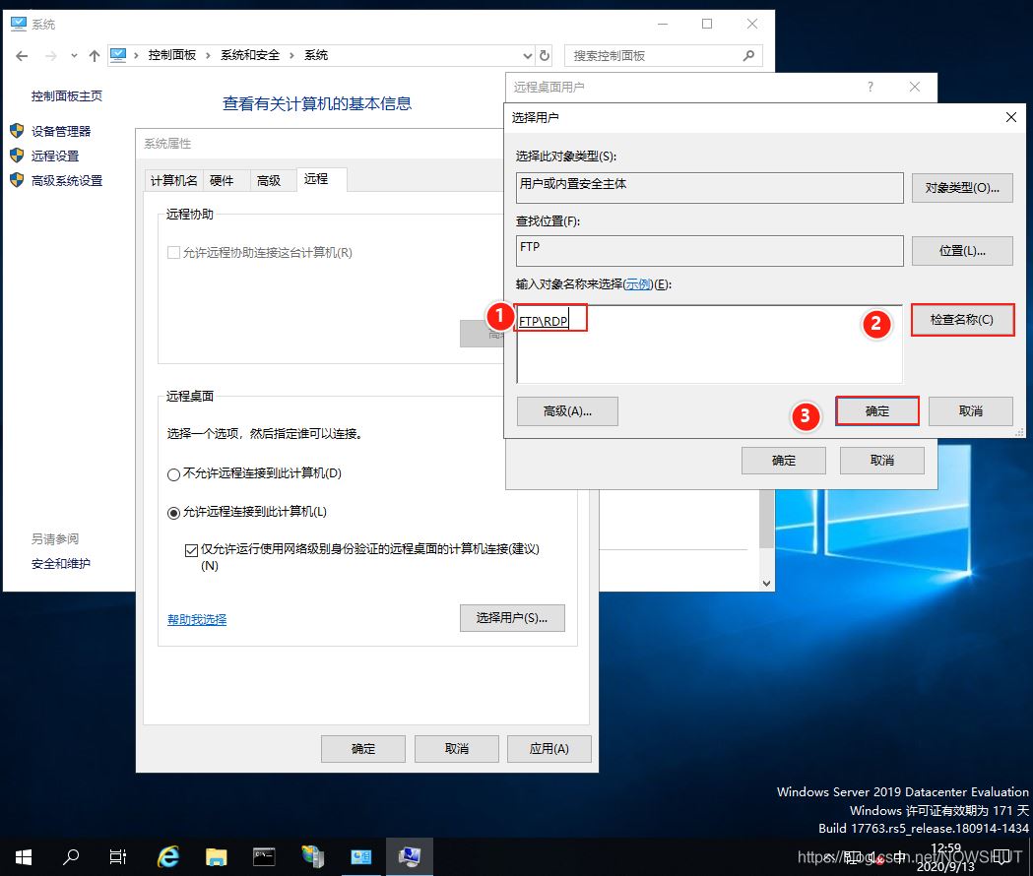Click the refresh icon in address bar
Screen dimensions: 1033x876
tap(546, 56)
